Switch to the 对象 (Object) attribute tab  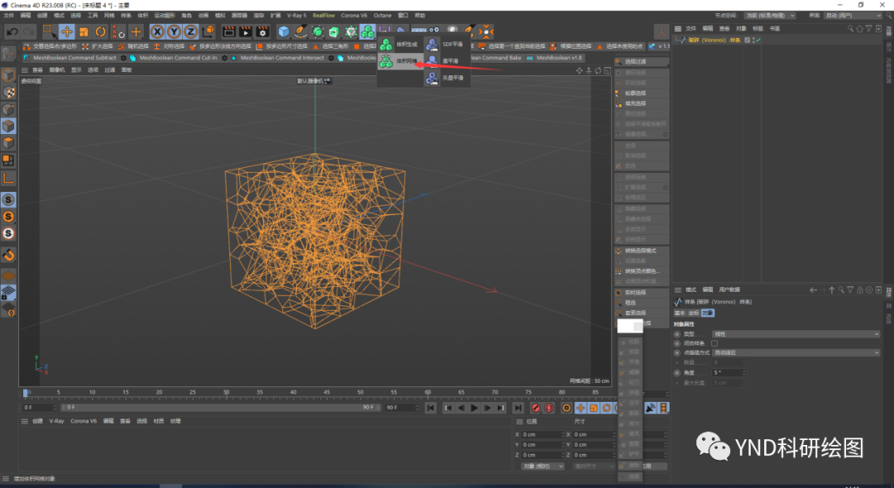(708, 313)
